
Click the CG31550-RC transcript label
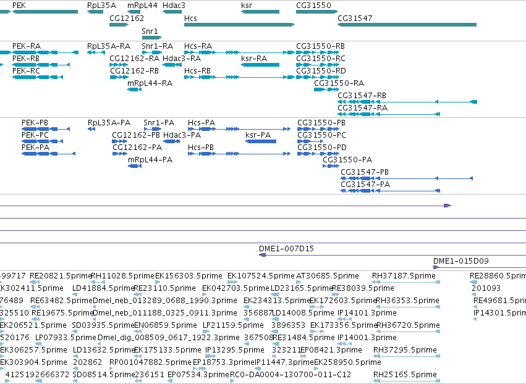[321, 58]
